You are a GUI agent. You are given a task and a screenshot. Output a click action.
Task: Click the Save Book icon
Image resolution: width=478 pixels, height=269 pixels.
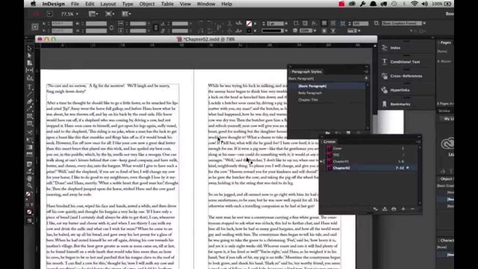click(385, 209)
